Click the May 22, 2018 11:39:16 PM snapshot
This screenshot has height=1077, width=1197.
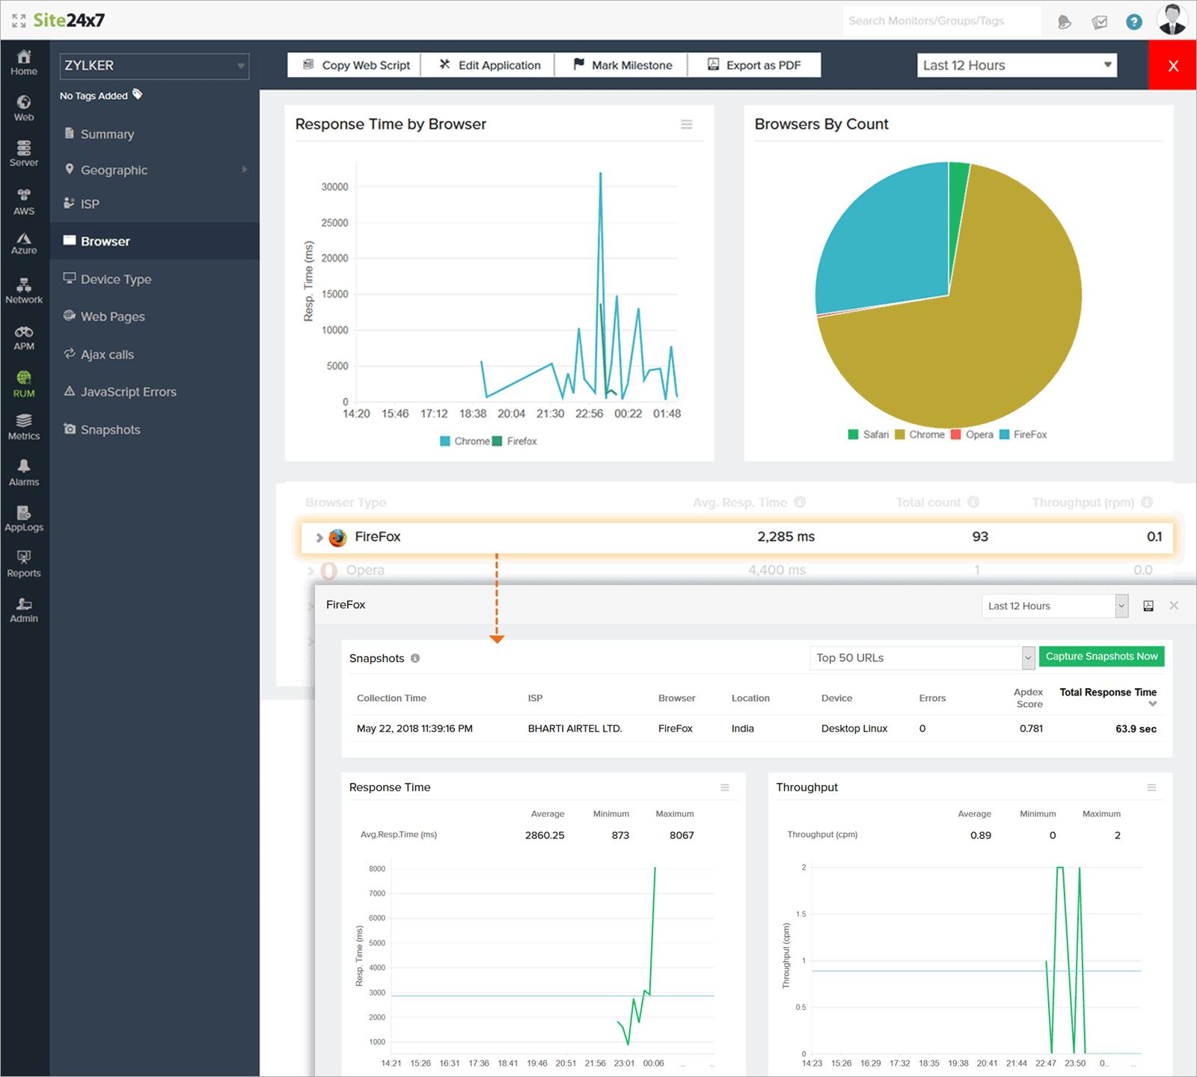(414, 728)
